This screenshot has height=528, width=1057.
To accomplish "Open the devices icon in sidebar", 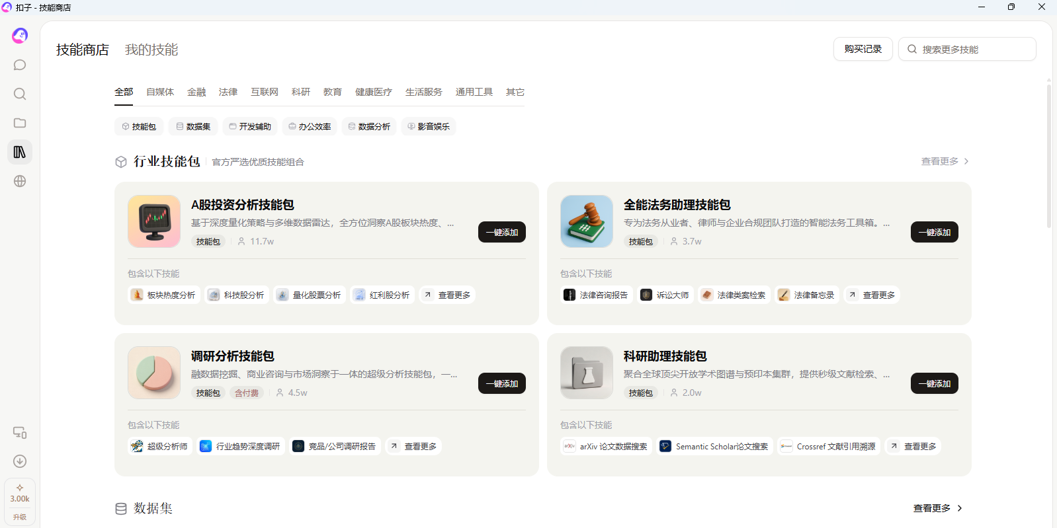I will click(20, 432).
